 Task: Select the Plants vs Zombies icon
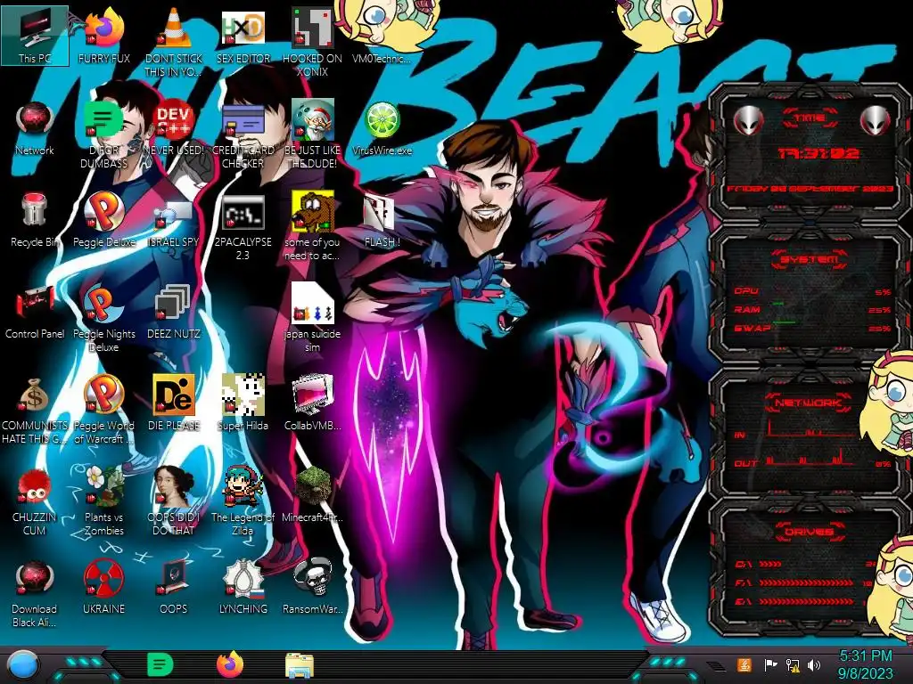coord(104,501)
